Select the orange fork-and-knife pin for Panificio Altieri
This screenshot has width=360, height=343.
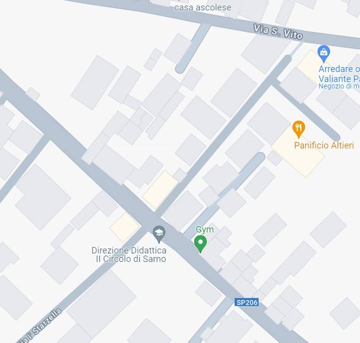coord(299,129)
